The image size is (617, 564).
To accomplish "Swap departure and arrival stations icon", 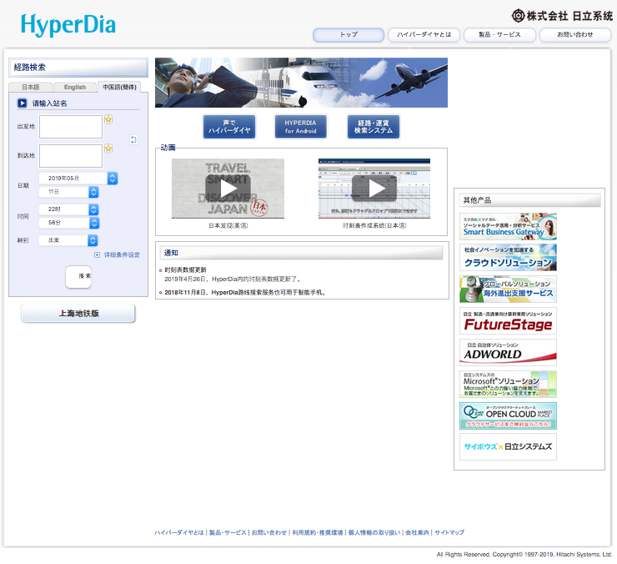I will 133,139.
